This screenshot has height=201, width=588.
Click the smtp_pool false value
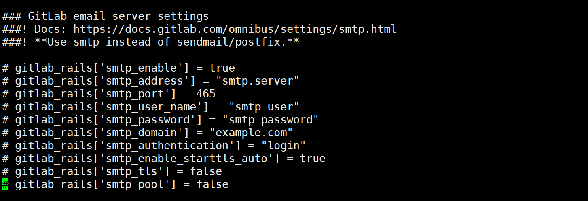click(x=212, y=184)
